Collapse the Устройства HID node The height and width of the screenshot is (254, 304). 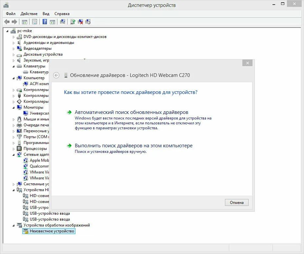tap(13, 190)
